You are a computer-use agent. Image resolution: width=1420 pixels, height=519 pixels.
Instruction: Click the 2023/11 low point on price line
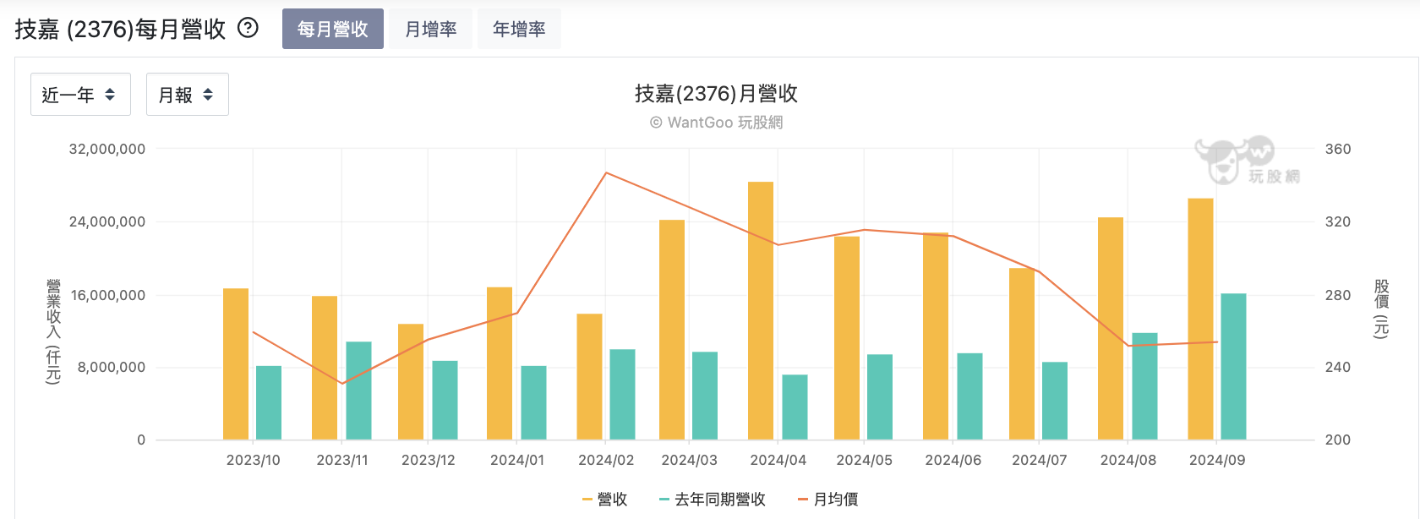pos(341,384)
